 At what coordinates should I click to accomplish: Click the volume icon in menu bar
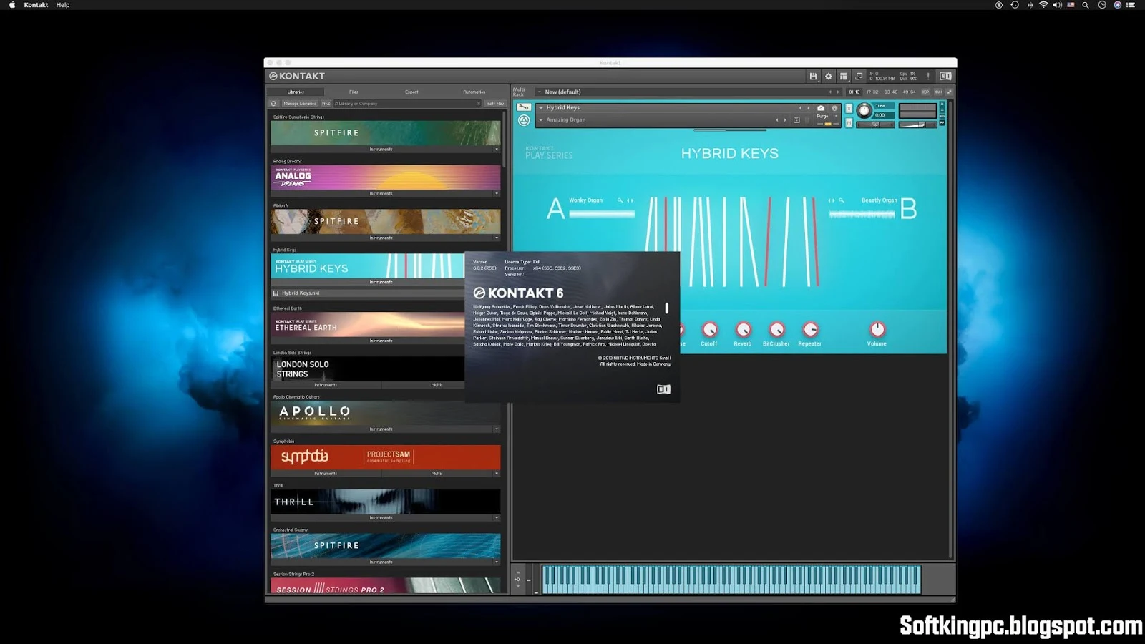(1057, 5)
